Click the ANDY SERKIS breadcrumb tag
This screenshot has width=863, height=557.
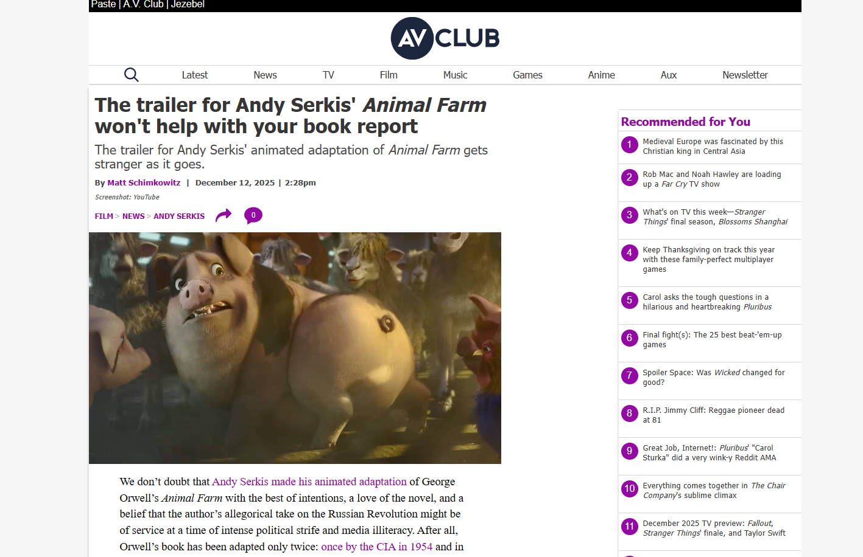click(179, 216)
